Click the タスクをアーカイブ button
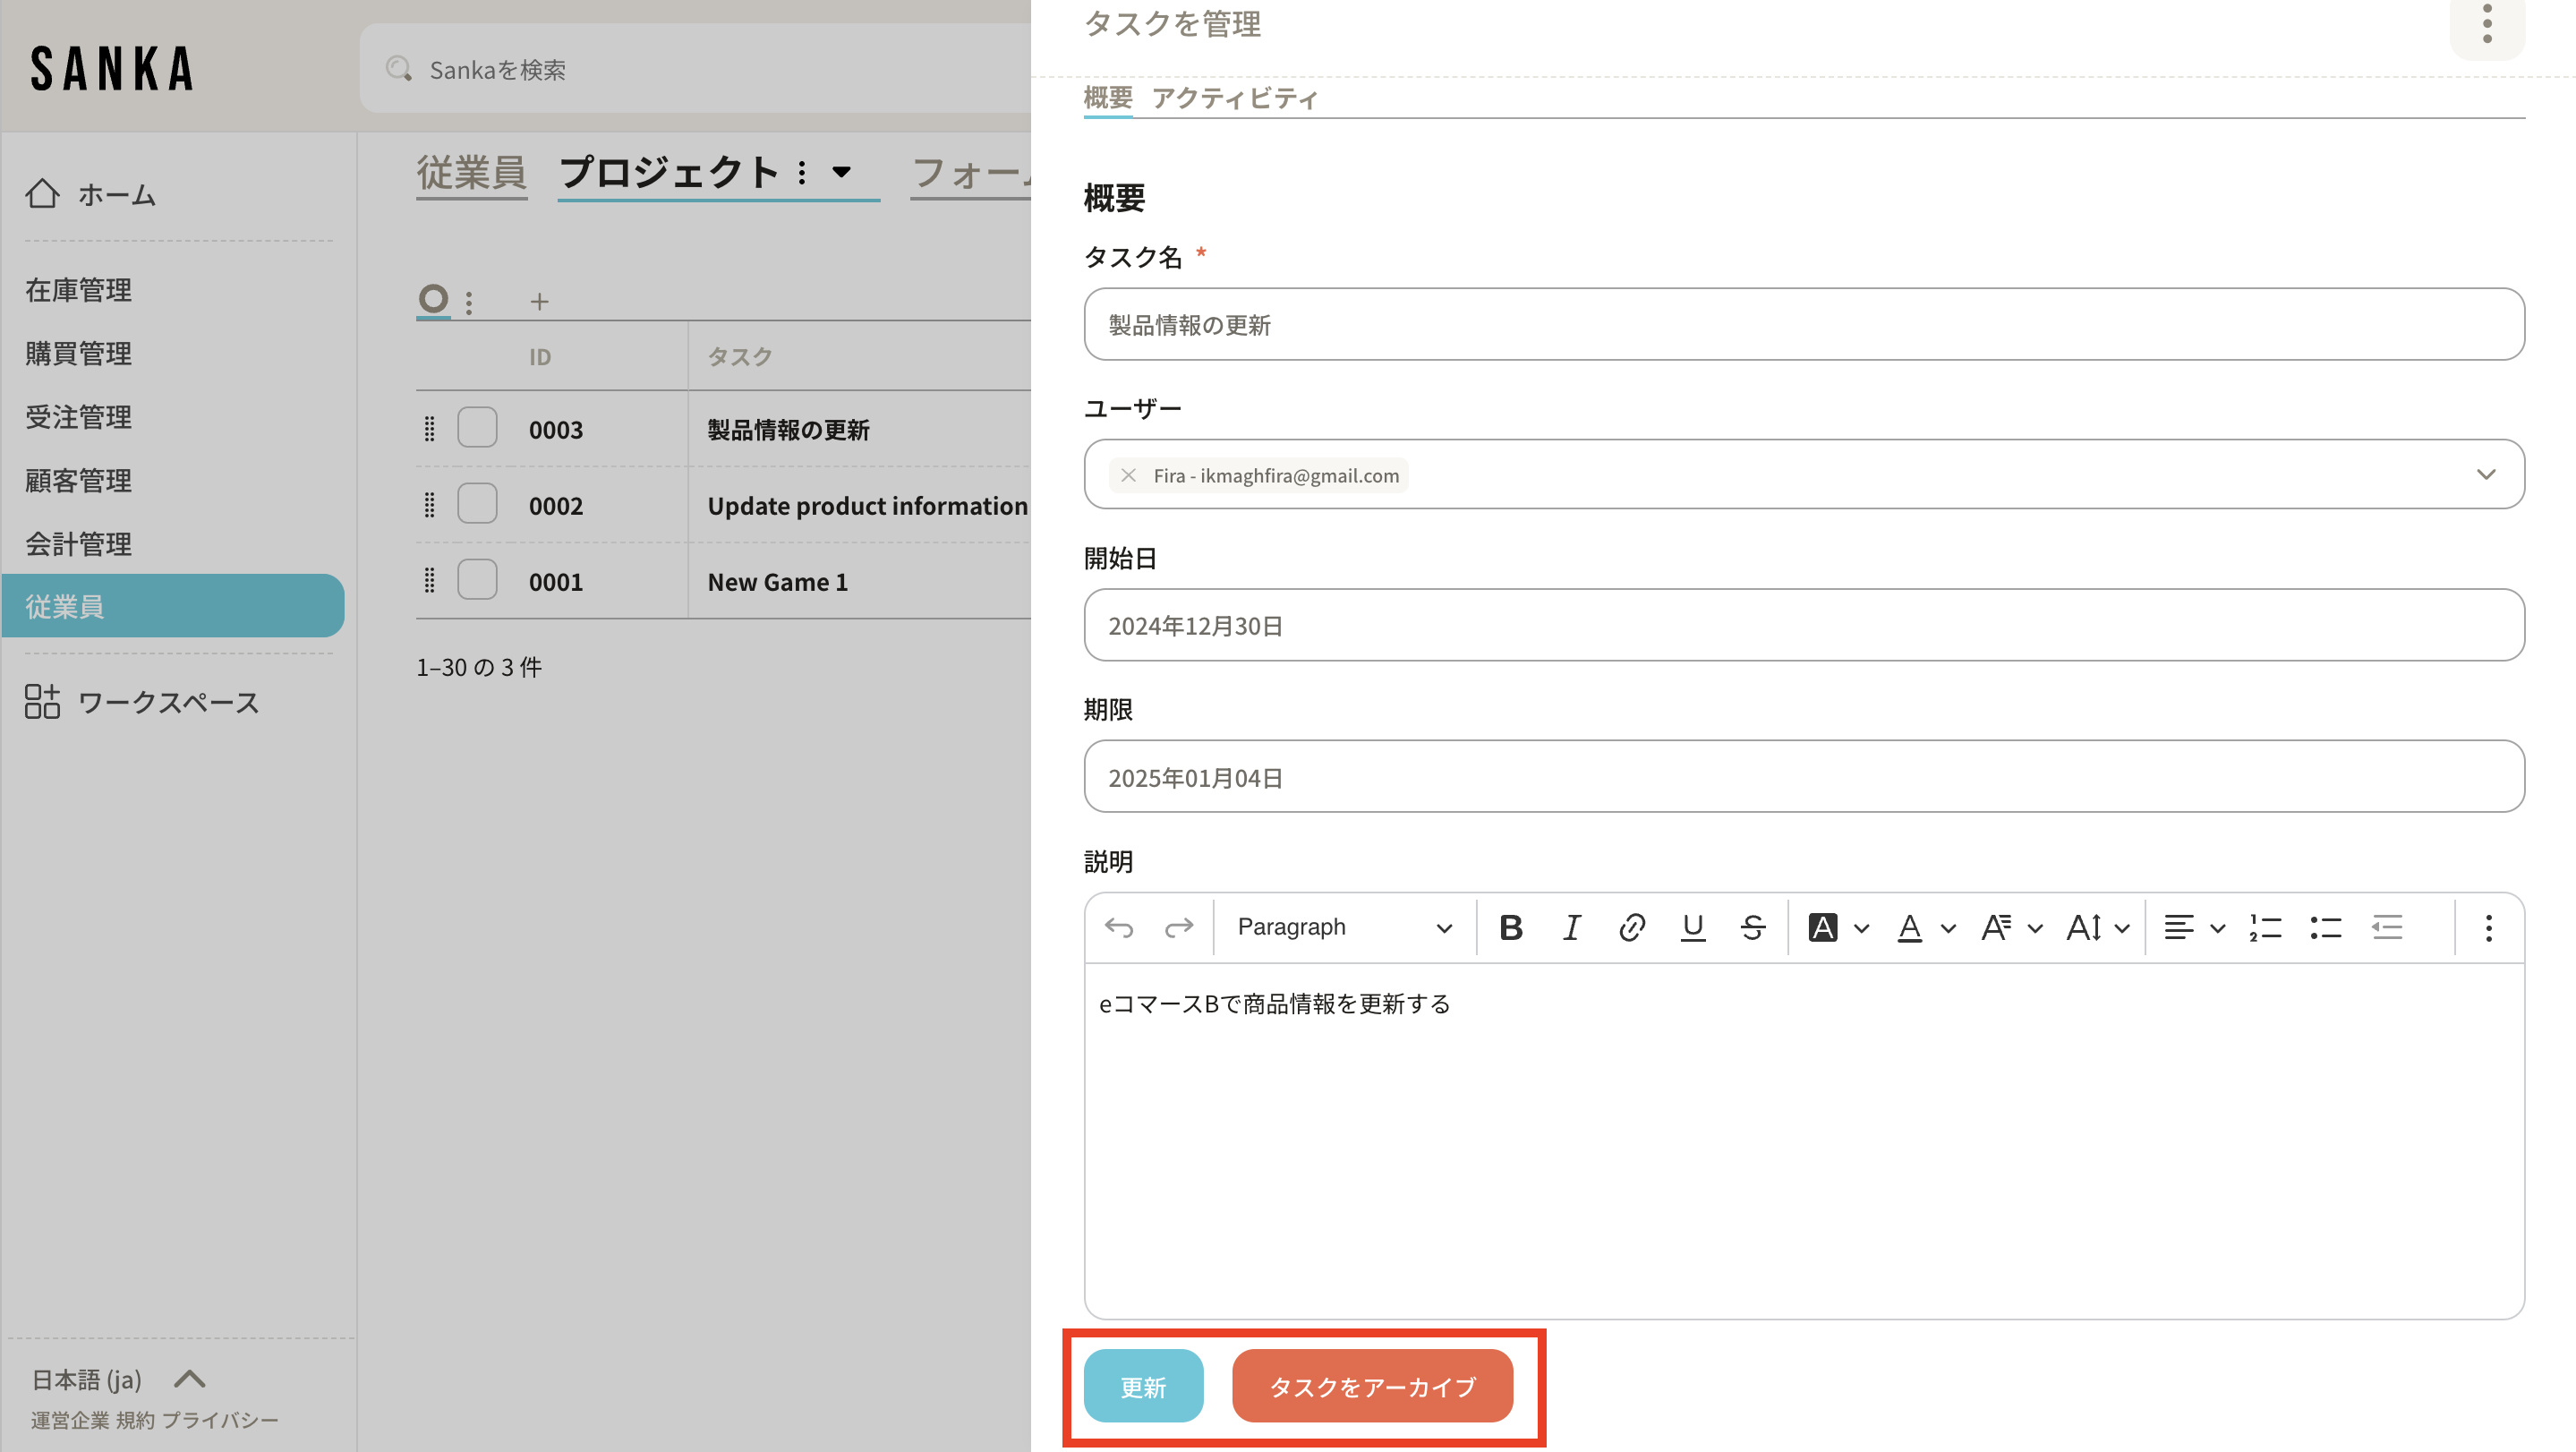Viewport: 2576px width, 1452px height. 1372,1387
